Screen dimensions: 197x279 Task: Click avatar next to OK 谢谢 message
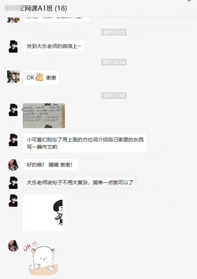point(14,76)
